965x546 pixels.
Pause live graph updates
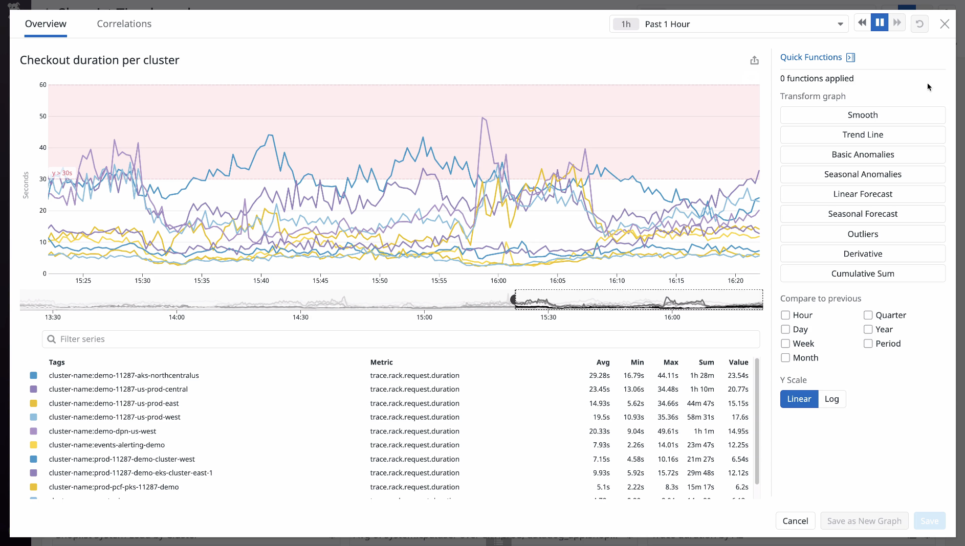(x=880, y=23)
